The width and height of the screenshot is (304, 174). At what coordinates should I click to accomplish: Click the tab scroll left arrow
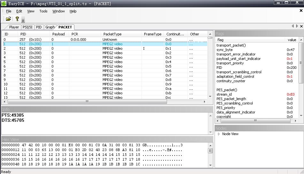pos(293,26)
